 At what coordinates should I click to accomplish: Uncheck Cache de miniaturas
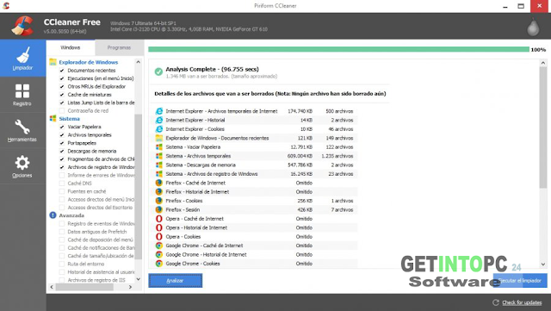click(x=62, y=95)
